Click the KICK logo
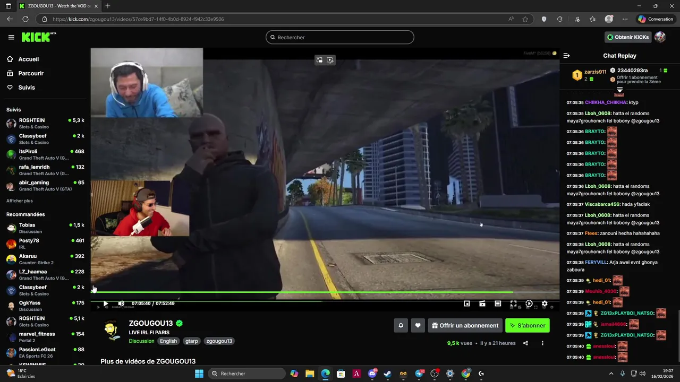Viewport: 680px width, 382px height. (x=38, y=37)
